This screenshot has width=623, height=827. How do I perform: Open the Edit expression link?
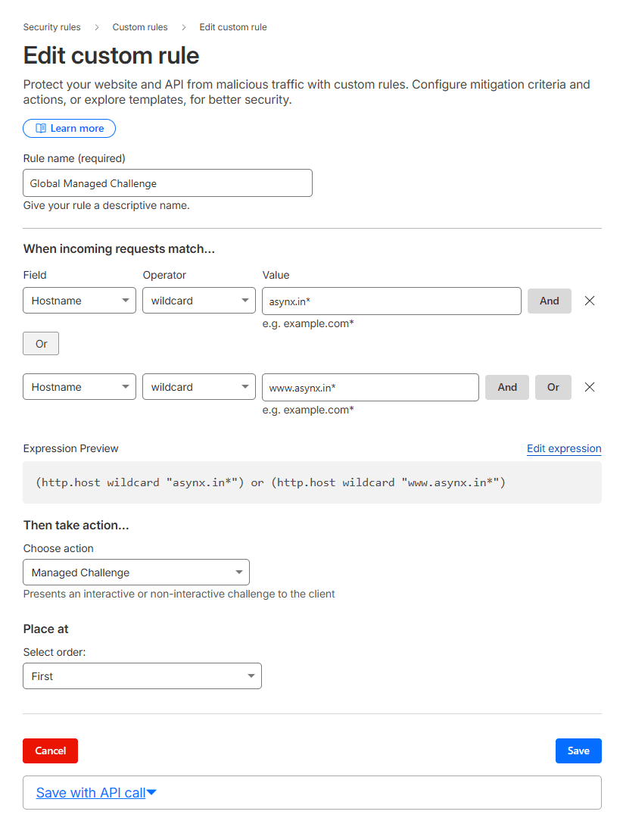[x=563, y=448]
